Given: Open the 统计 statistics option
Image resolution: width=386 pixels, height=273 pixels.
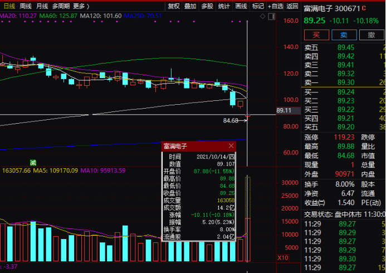Looking at the screenshot, I should [x=224, y=6].
